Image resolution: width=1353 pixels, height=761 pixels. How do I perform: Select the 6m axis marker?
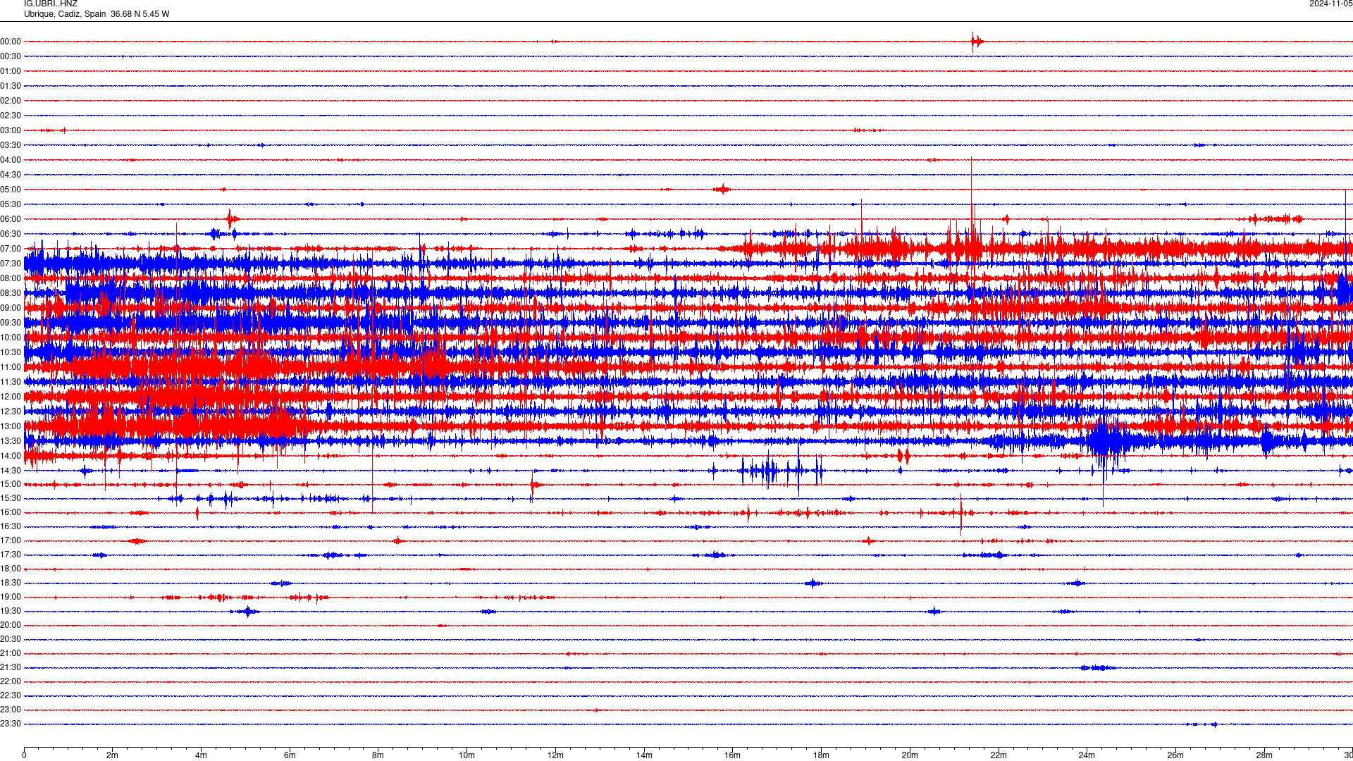pos(290,755)
